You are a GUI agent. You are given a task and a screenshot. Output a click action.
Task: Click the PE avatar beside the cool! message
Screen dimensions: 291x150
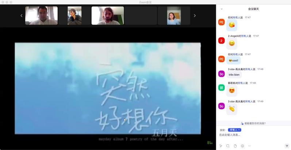pos(221,59)
